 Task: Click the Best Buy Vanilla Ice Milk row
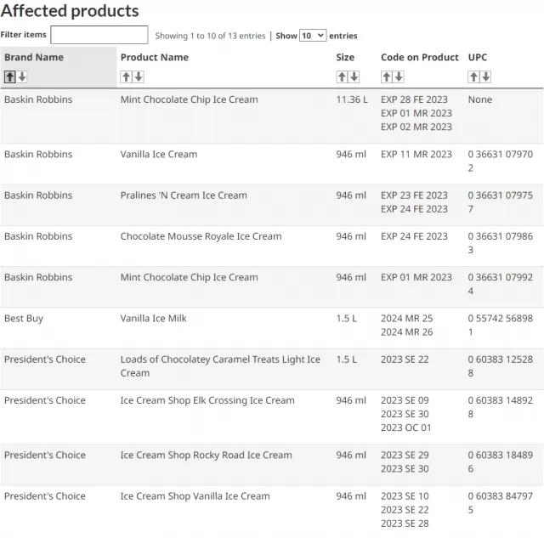click(x=272, y=328)
